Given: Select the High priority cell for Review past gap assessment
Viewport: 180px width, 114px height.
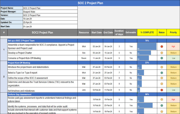Looking at the screenshot, I should 173,99.
